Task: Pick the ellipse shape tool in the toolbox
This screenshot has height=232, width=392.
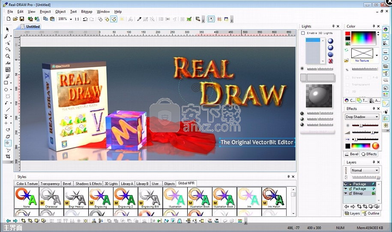Action: (x=6, y=89)
